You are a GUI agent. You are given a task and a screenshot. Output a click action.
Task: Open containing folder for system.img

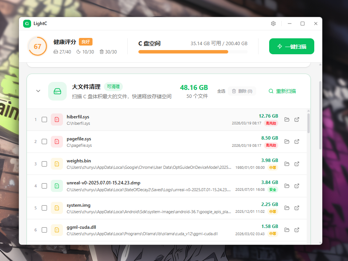click(287, 208)
